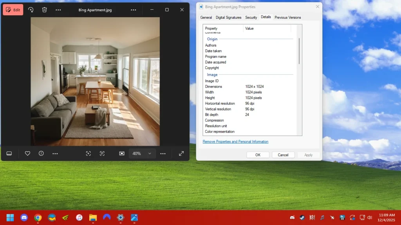Mark photo as favorite with heart icon
401x225 pixels.
click(x=27, y=154)
